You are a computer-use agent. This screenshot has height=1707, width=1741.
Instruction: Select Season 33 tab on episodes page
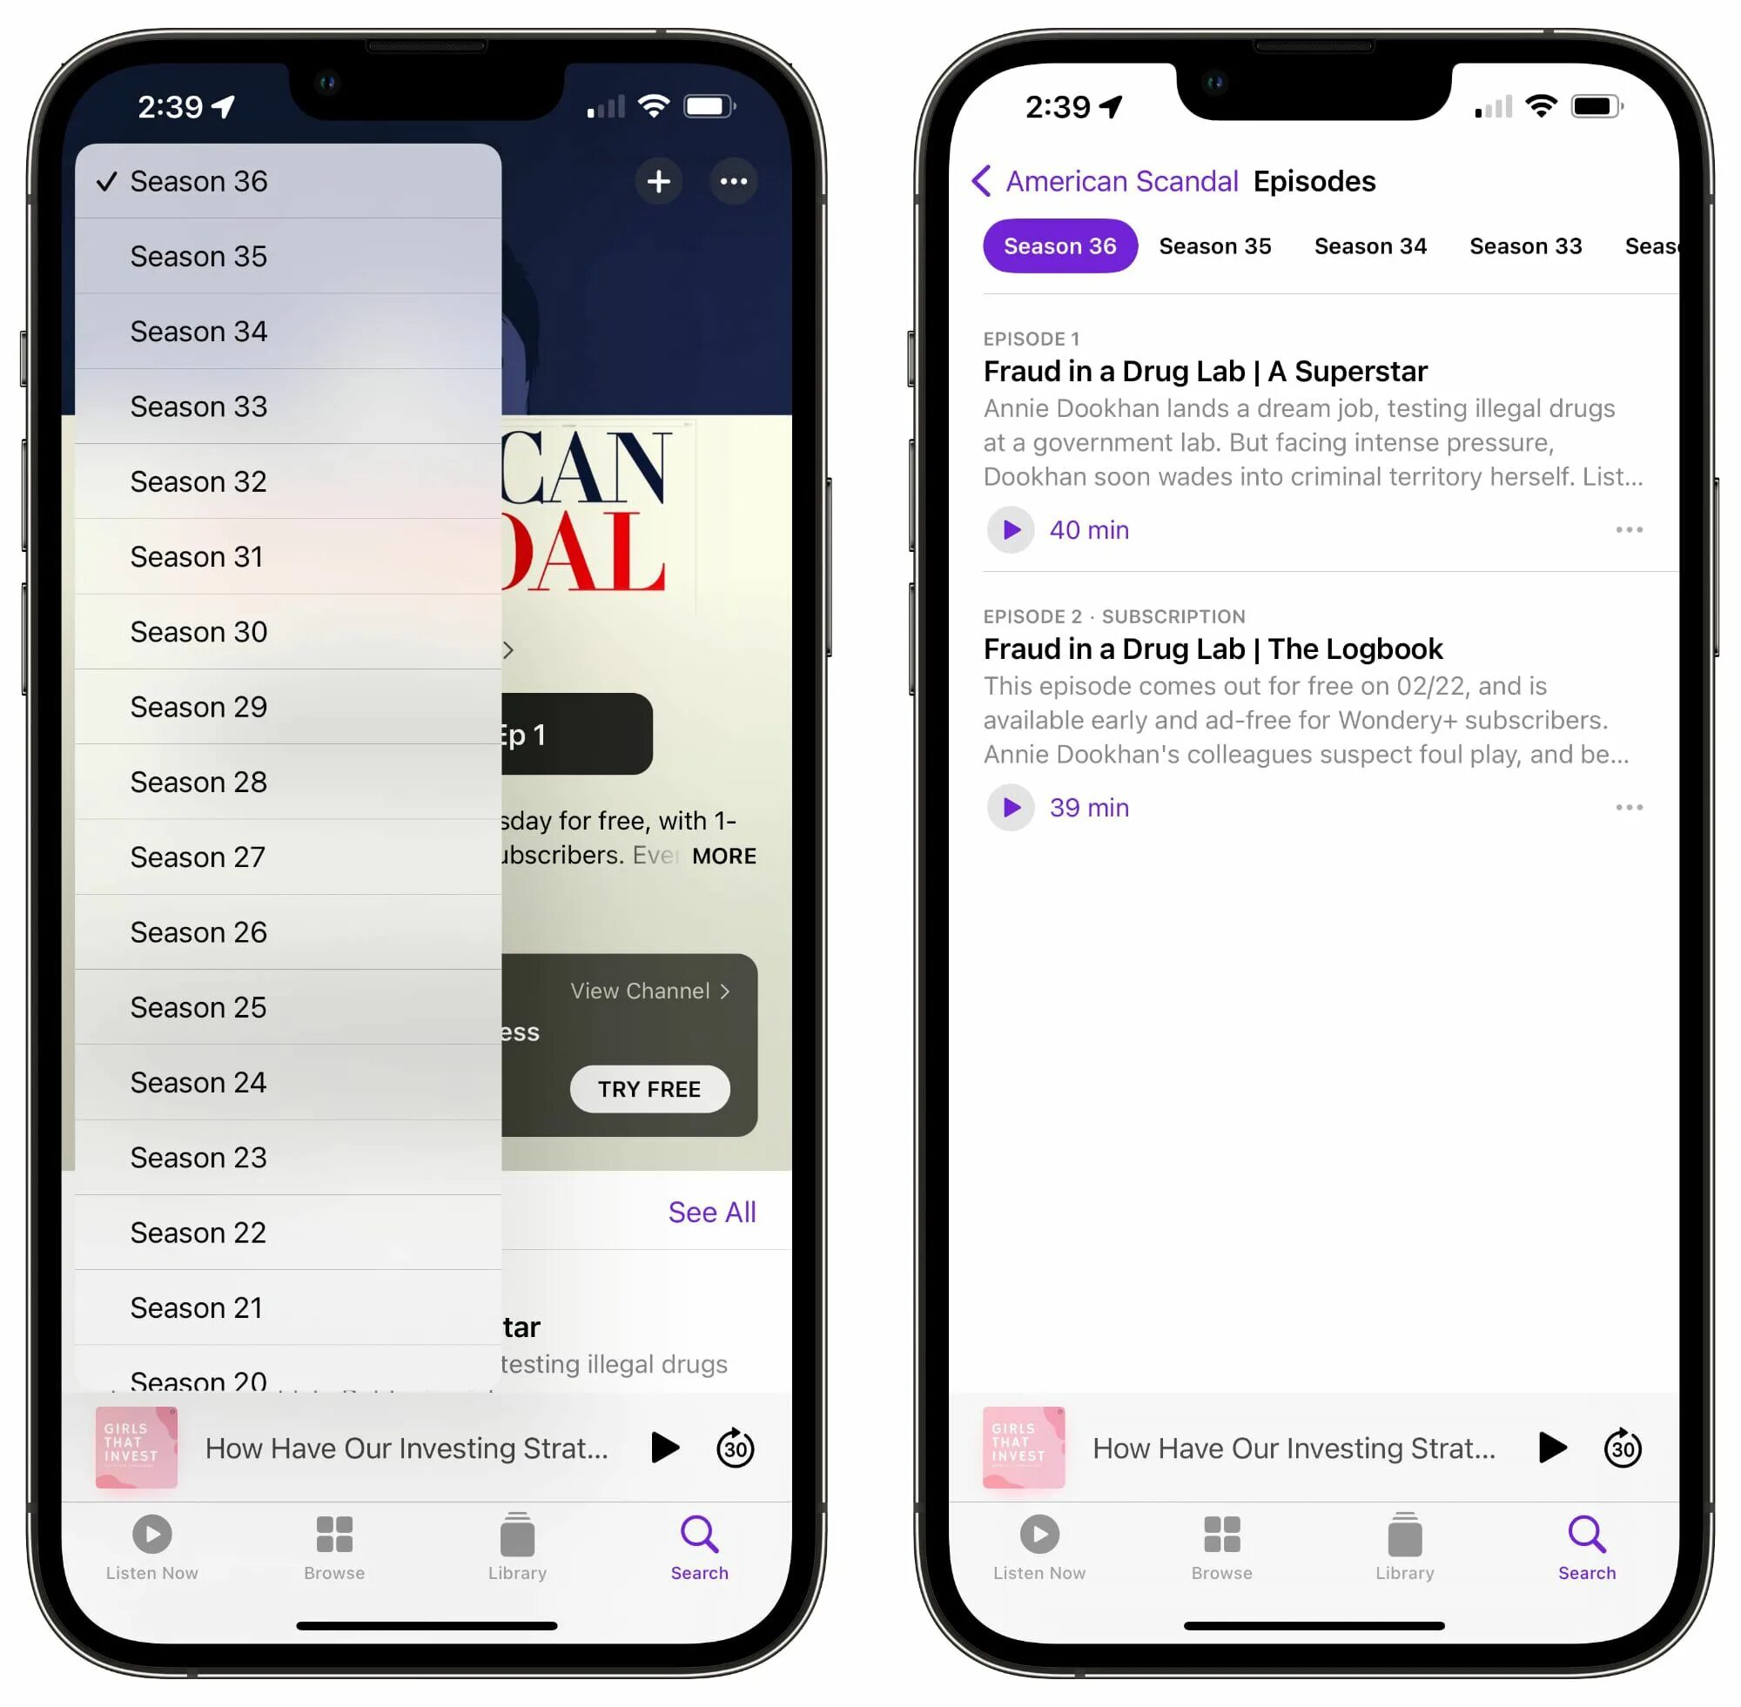point(1523,245)
